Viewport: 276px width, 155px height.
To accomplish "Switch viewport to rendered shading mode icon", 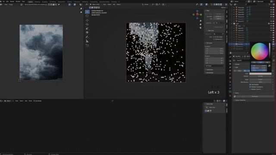I will click(x=221, y=5).
